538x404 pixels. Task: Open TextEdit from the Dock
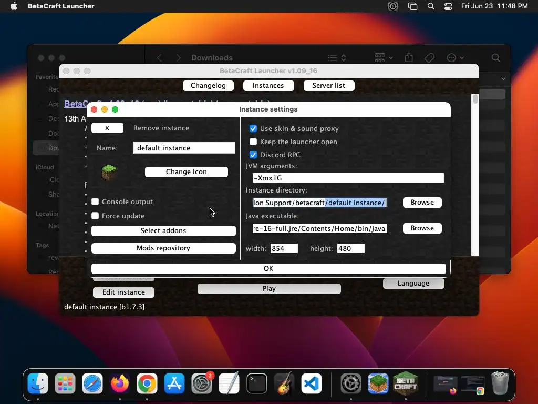tap(229, 383)
